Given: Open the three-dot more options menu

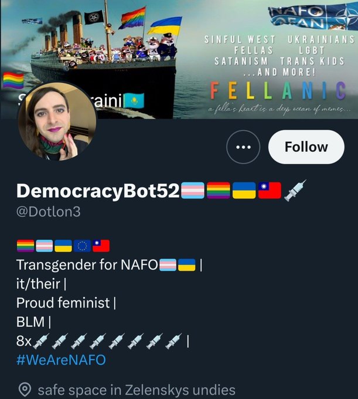Looking at the screenshot, I should pyautogui.click(x=243, y=147).
